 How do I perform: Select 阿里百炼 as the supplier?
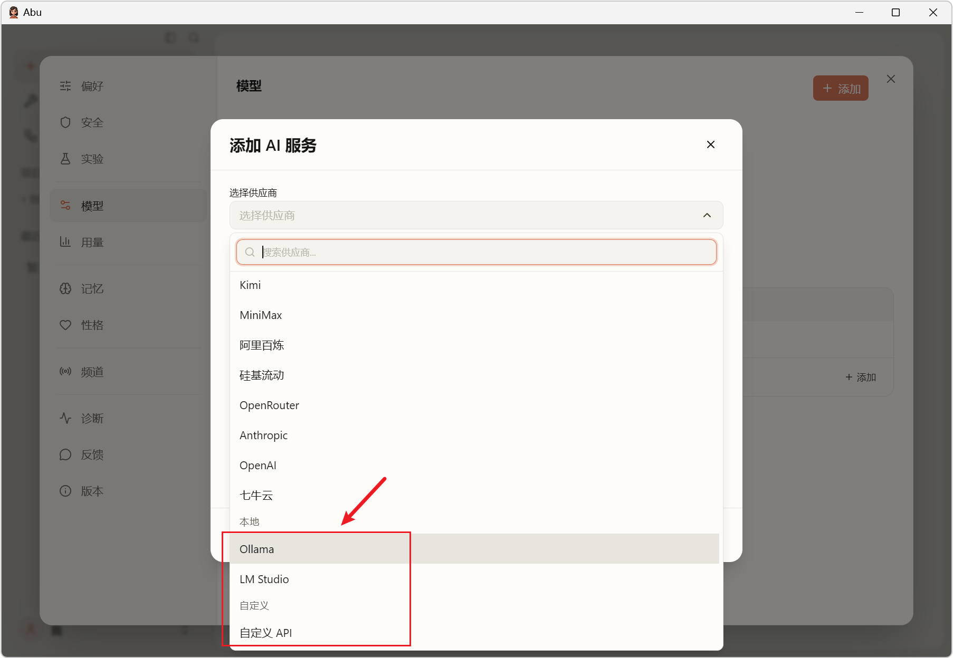click(474, 345)
